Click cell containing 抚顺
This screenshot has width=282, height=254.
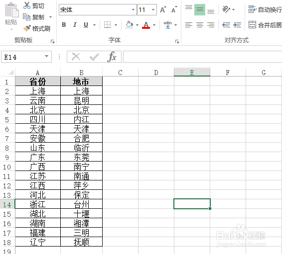point(82,242)
